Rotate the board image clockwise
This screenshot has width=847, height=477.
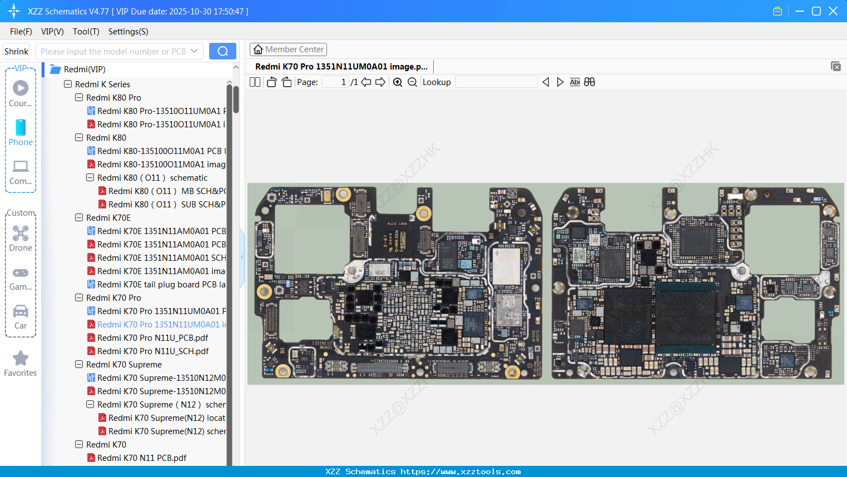(286, 82)
